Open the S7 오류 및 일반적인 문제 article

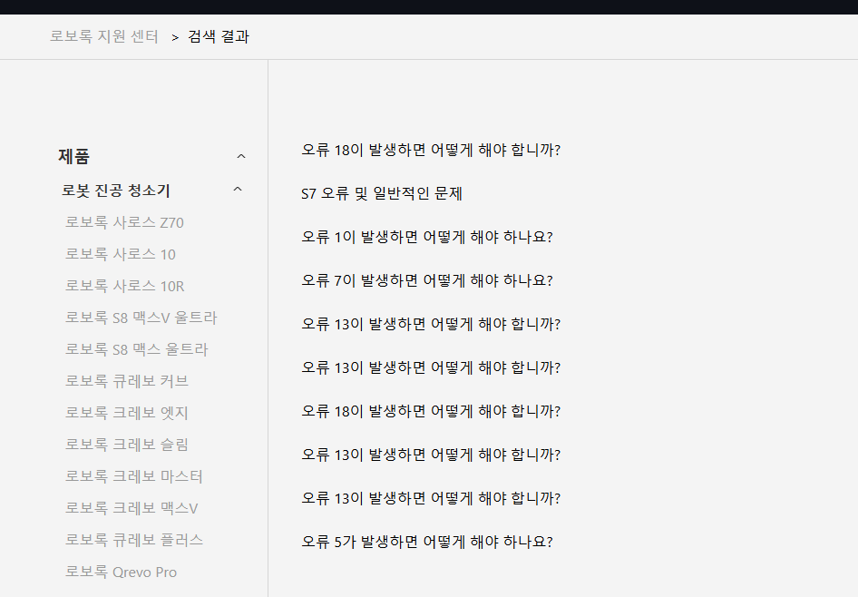[x=382, y=194]
